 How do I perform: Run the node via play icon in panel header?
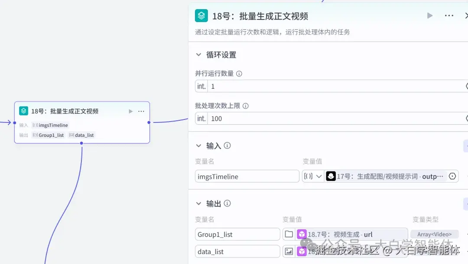[429, 15]
